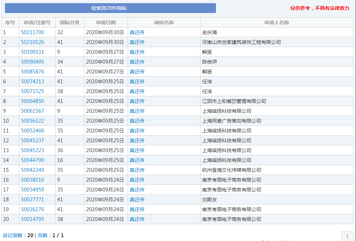Open record 50027771 by 刘殿友
356x241 pixels.
(x=32, y=200)
